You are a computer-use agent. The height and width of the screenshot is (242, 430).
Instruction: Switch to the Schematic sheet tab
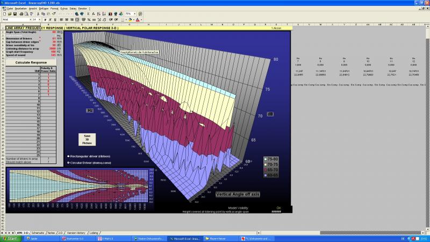tap(38, 232)
